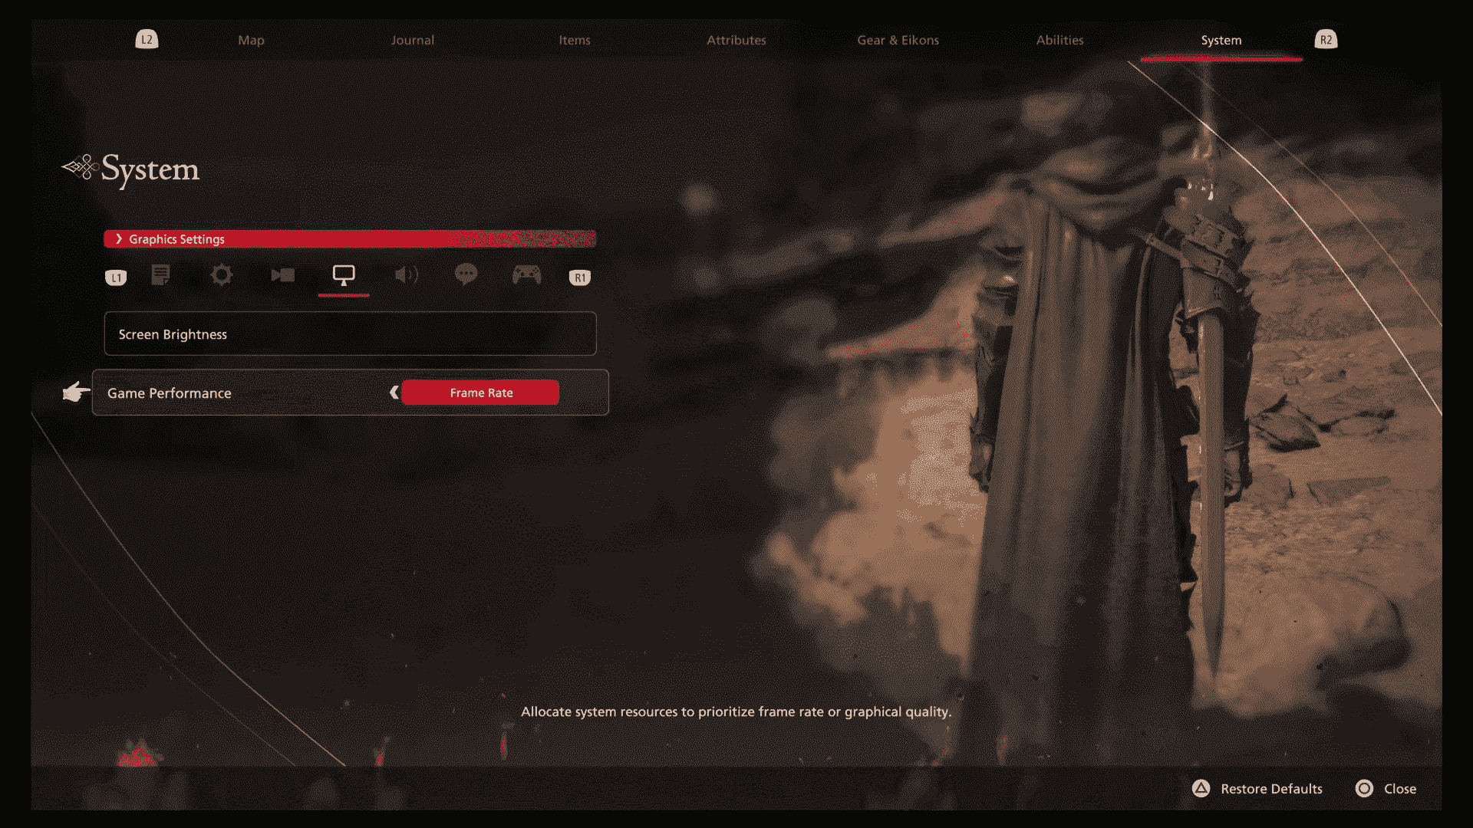Click the subtitle/text icon in toolbar
Viewport: 1473px width, 828px height.
tap(161, 275)
